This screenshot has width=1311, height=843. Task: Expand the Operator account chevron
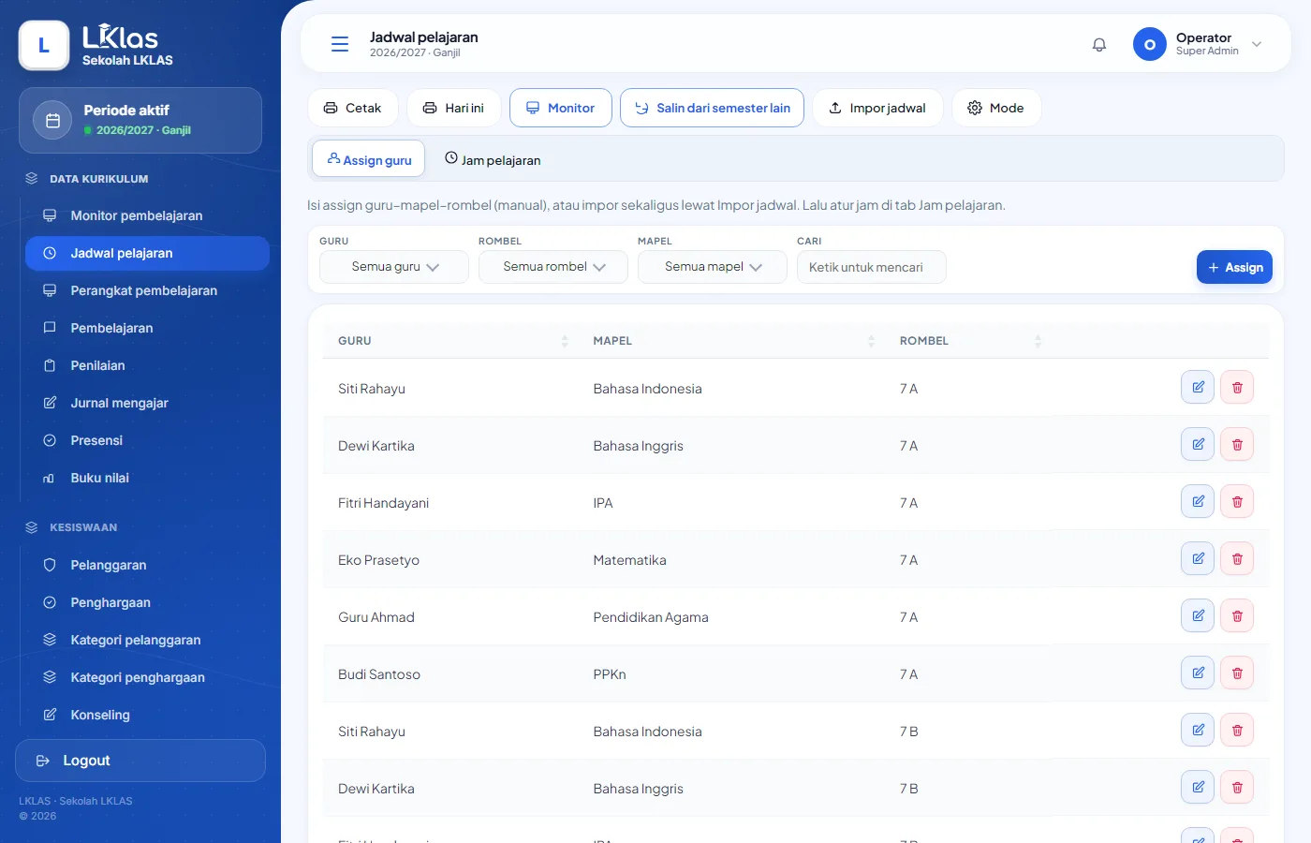coord(1257,44)
